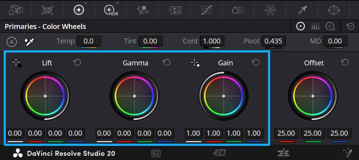Open the Color Match palette
This screenshot has height=160, width=359.
pos(47,10)
